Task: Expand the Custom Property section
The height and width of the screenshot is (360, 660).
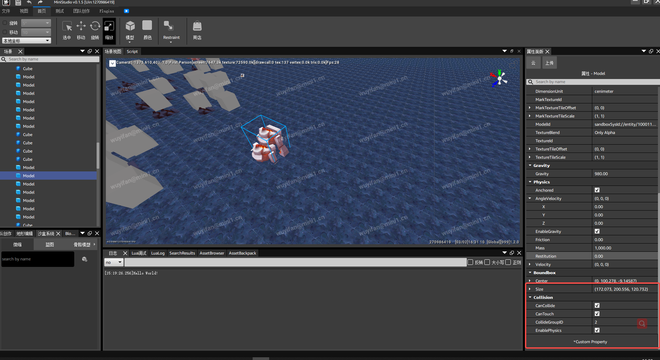Action: (590, 342)
